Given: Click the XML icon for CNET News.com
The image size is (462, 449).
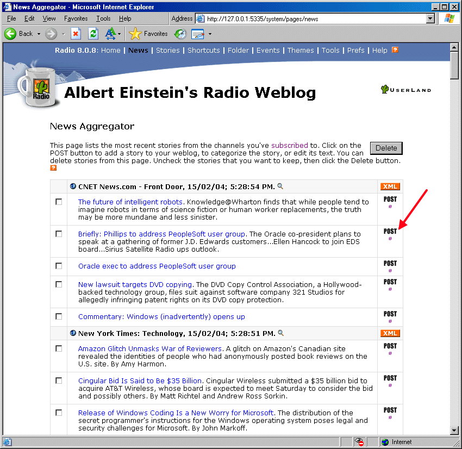Looking at the screenshot, I should [x=390, y=186].
